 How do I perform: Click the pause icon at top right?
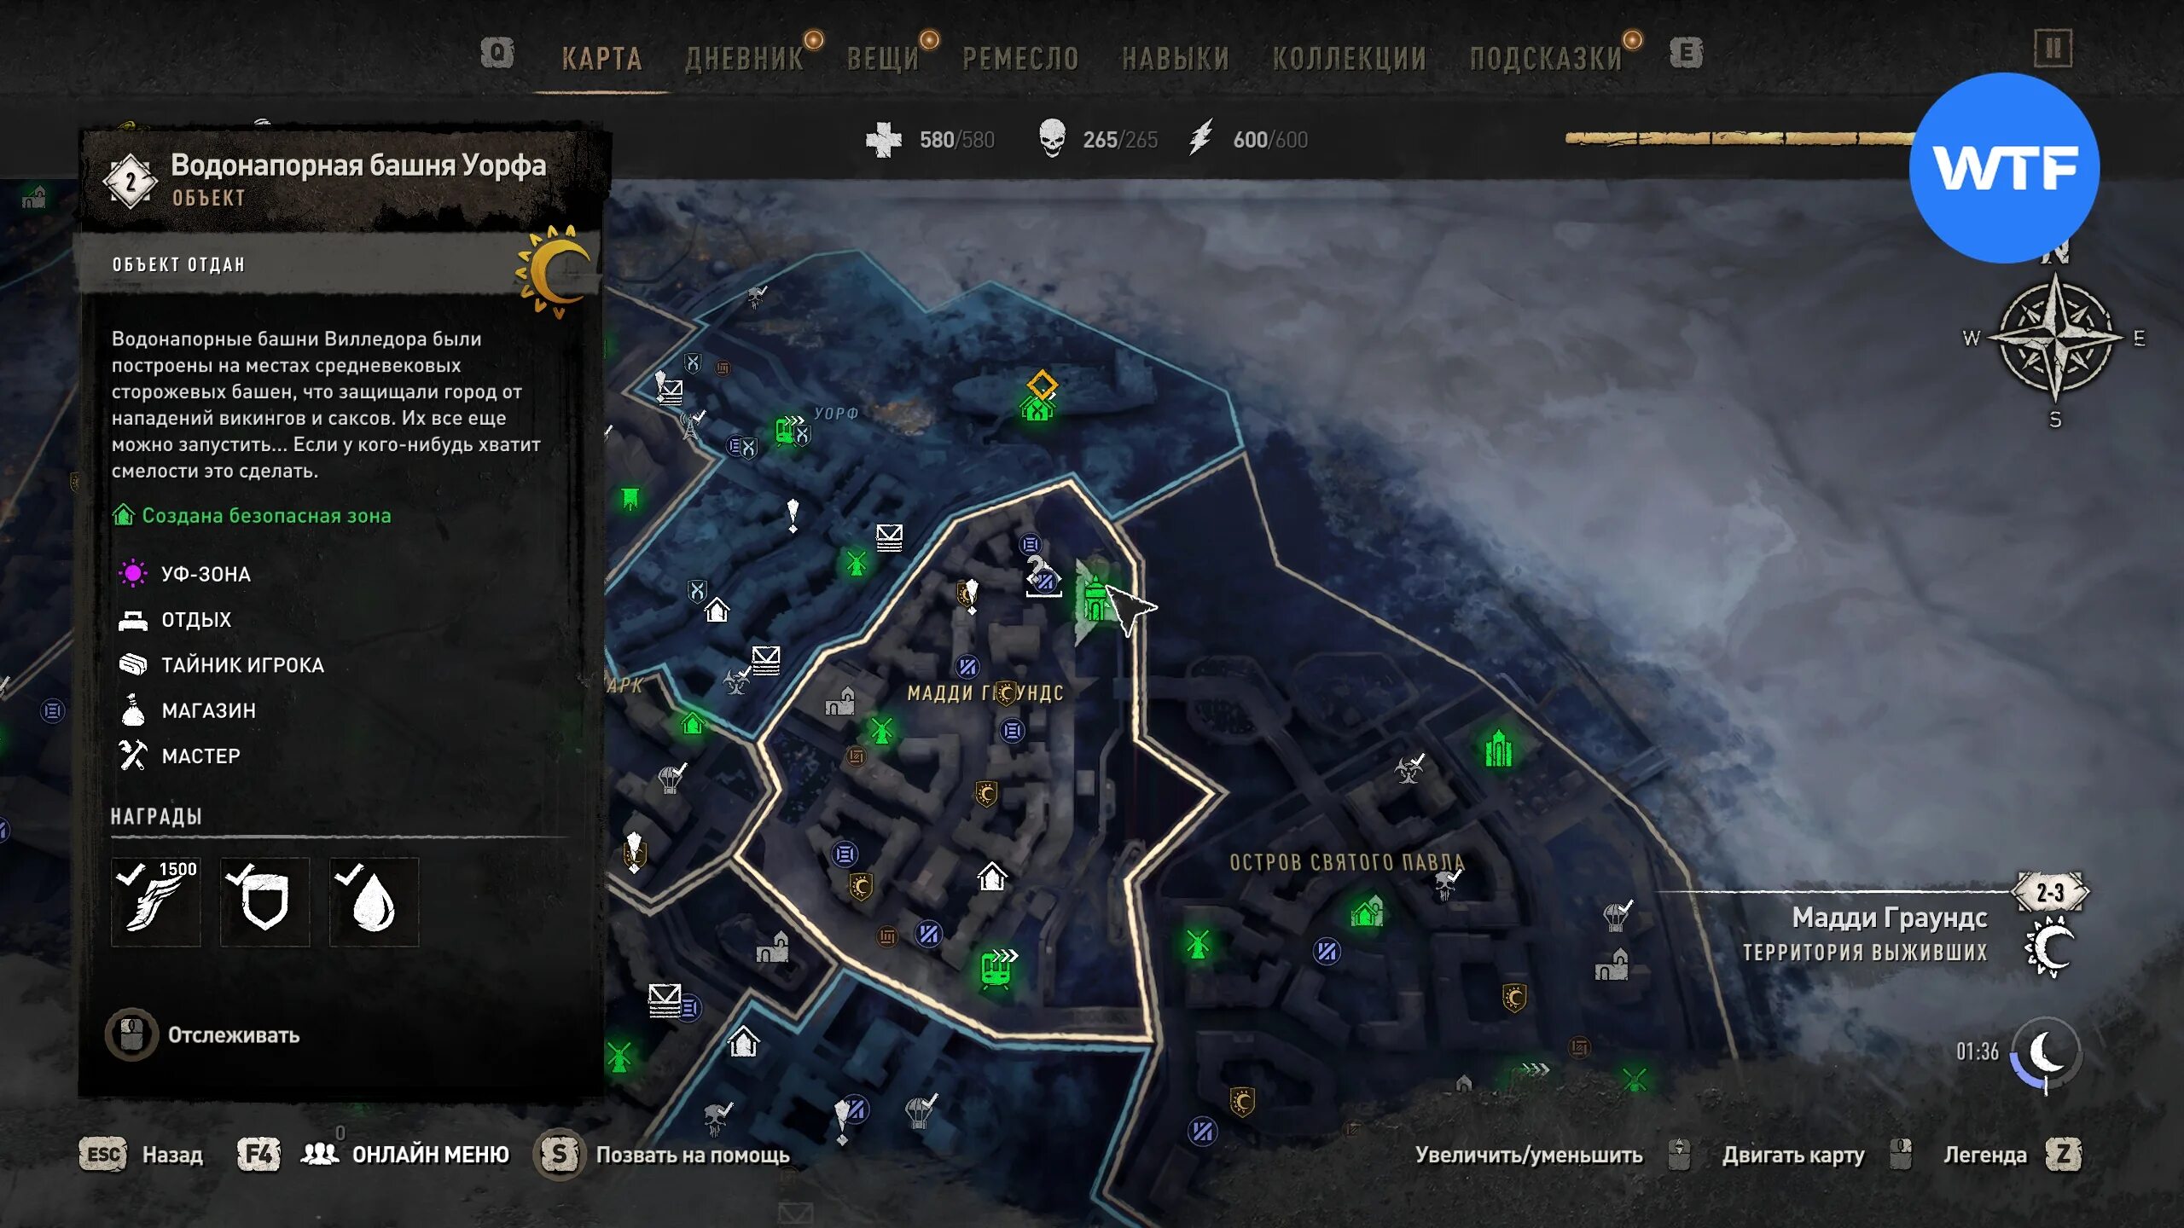2053,49
